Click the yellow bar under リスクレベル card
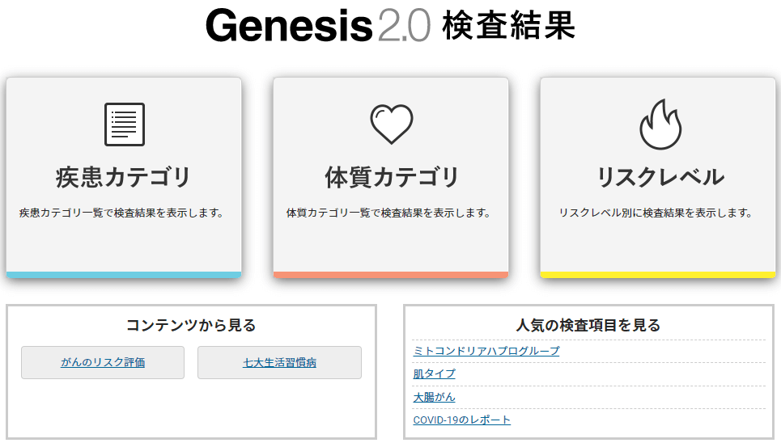781x443 pixels. (657, 275)
